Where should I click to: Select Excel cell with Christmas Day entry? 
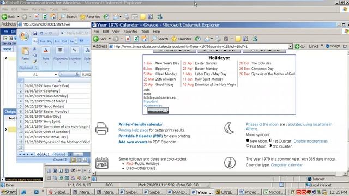(57, 137)
